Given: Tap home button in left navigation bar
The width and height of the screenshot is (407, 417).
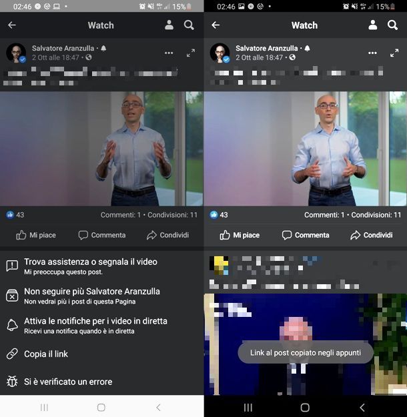Looking at the screenshot, I should (x=101, y=407).
